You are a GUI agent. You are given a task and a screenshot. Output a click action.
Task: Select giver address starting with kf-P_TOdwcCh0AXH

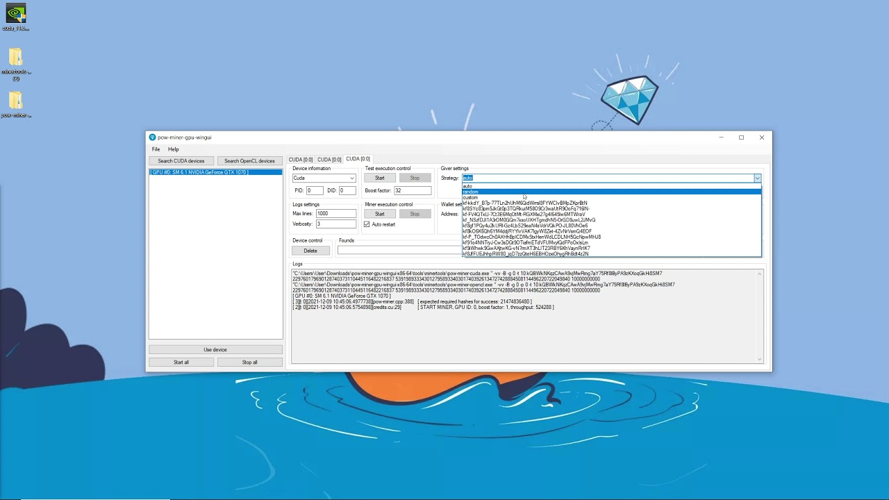point(611,237)
